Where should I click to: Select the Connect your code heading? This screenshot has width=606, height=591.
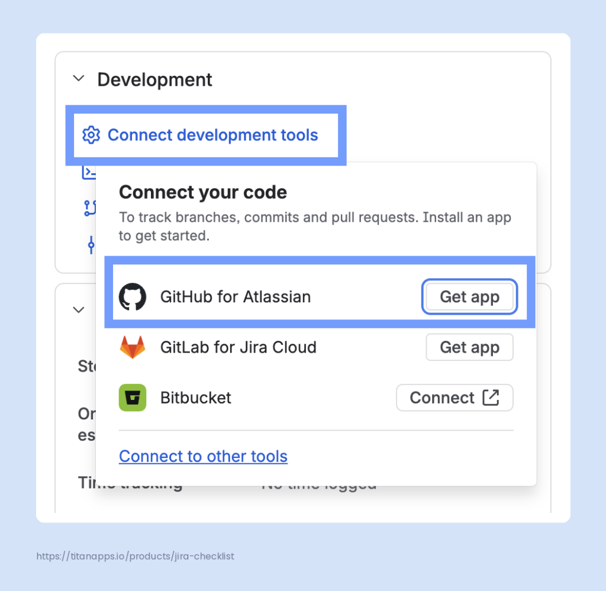(x=203, y=192)
